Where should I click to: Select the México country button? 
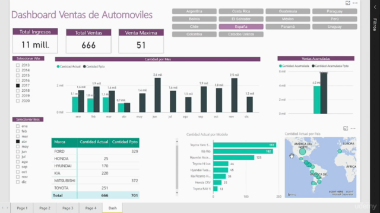(x=288, y=19)
